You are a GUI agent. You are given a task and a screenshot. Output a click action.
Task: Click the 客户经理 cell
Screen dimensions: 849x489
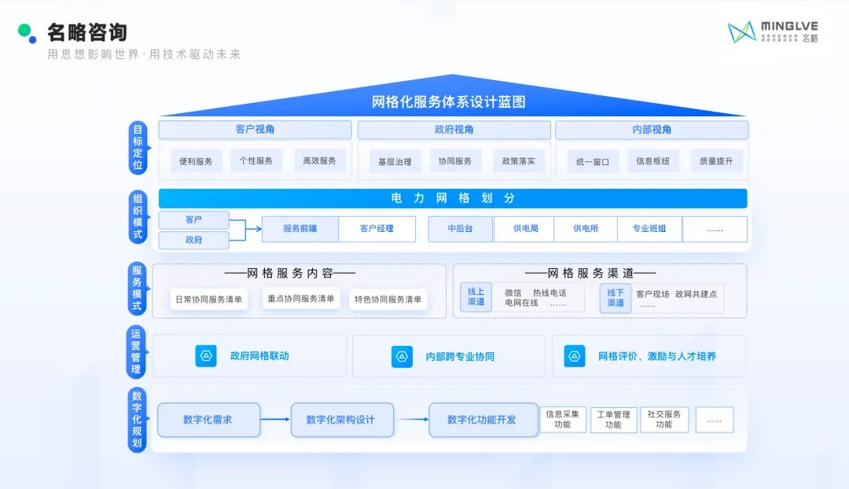pos(377,229)
